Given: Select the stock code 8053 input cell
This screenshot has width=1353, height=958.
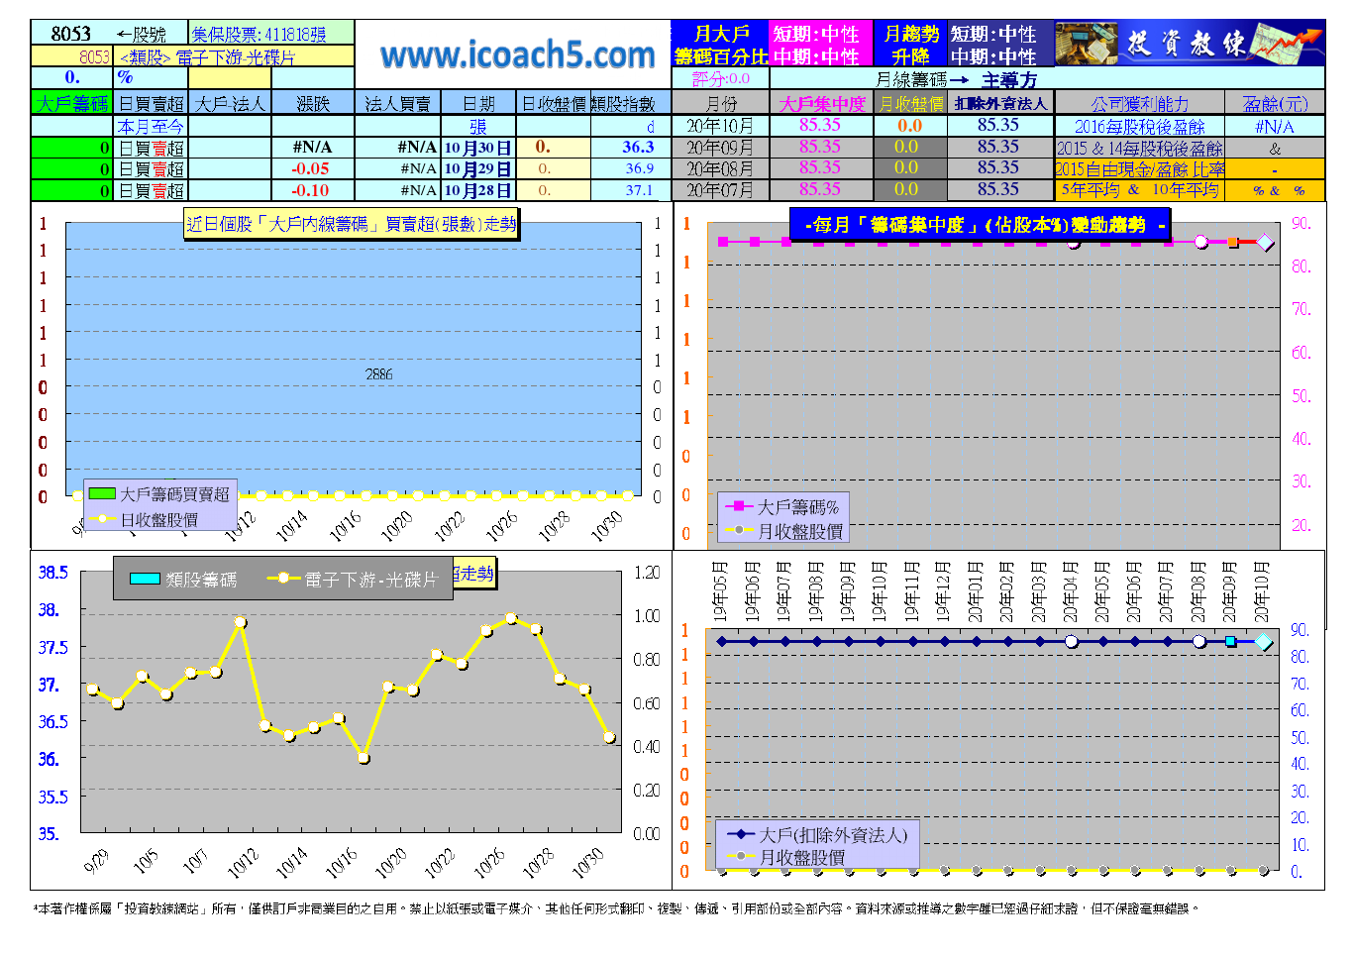Looking at the screenshot, I should pos(71,34).
